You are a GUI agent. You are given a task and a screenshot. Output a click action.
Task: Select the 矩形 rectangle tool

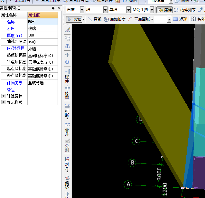point(180,19)
